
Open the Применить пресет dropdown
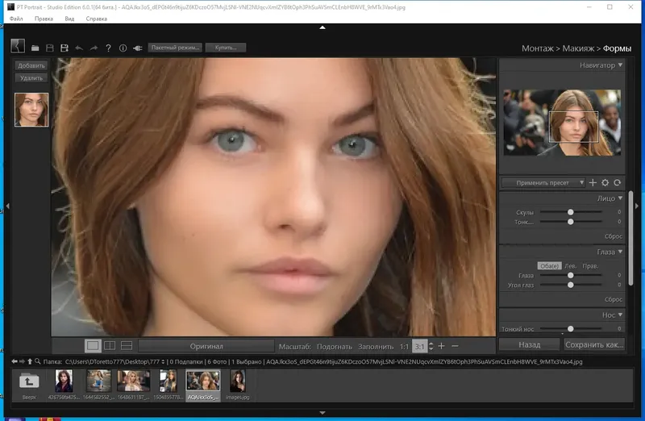[543, 183]
